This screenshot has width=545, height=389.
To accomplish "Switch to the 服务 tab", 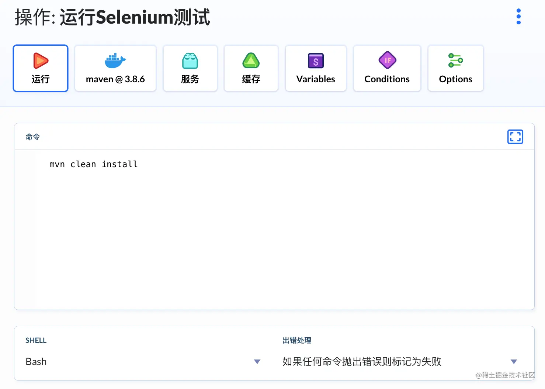I will pos(190,68).
